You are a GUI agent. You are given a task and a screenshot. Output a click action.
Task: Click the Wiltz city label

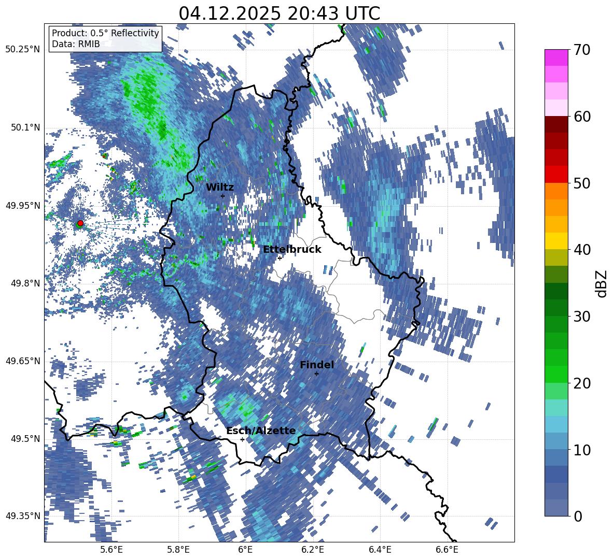220,187
